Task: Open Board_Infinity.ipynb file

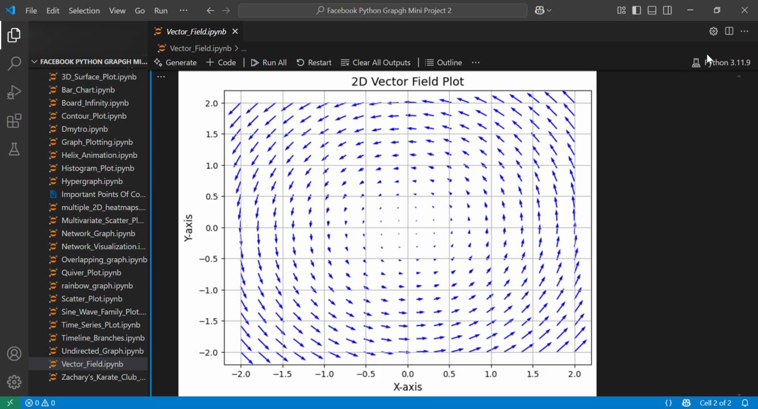Action: click(95, 103)
